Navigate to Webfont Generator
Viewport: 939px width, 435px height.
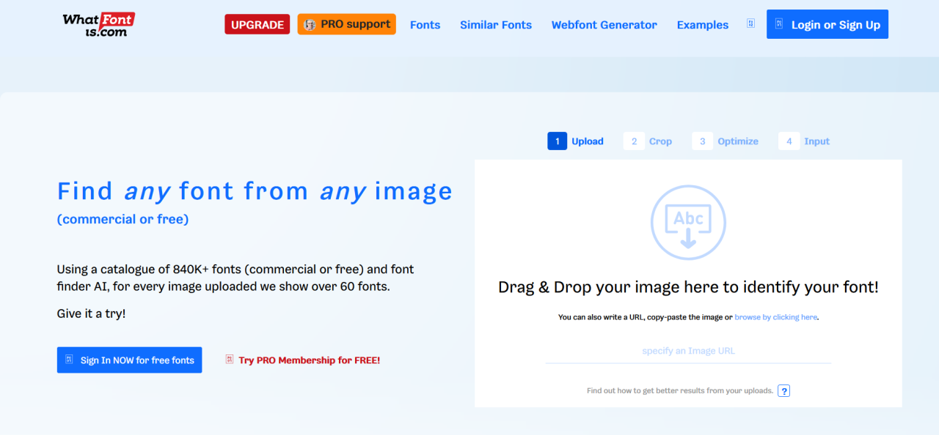coord(604,25)
